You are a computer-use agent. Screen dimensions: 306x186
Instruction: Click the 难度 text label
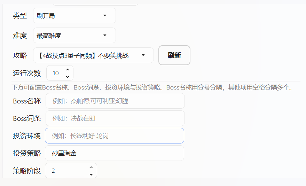click(20, 36)
